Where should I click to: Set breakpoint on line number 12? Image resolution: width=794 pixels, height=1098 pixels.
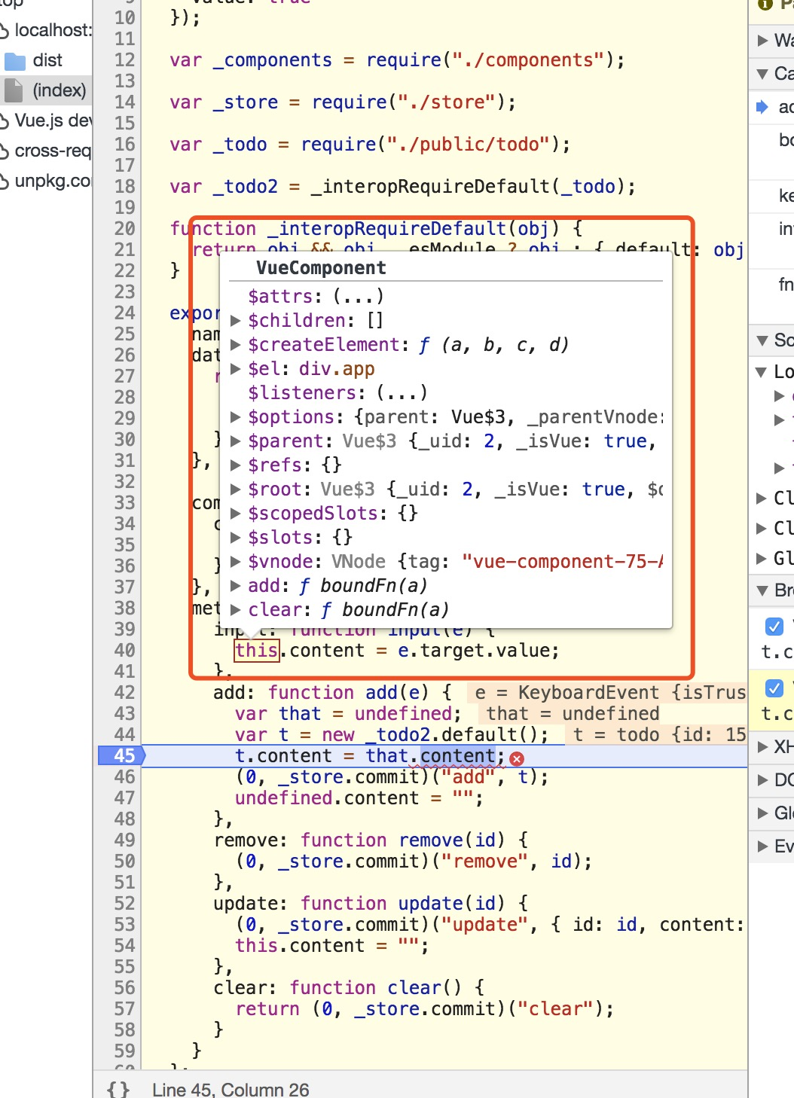tap(124, 59)
